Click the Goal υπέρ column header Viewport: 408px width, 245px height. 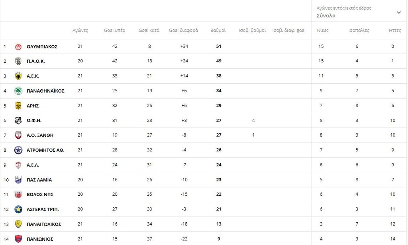point(115,30)
